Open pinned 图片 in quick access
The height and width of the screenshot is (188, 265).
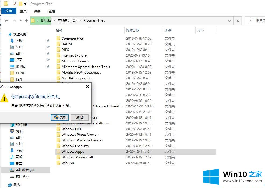(19, 54)
